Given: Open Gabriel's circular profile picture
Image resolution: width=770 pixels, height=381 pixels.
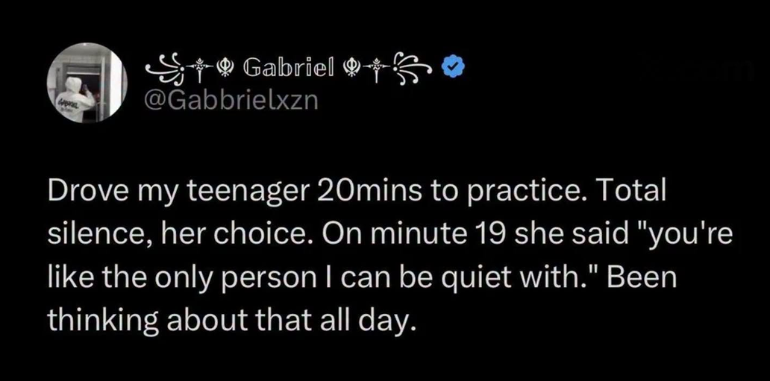Looking at the screenshot, I should 87,83.
